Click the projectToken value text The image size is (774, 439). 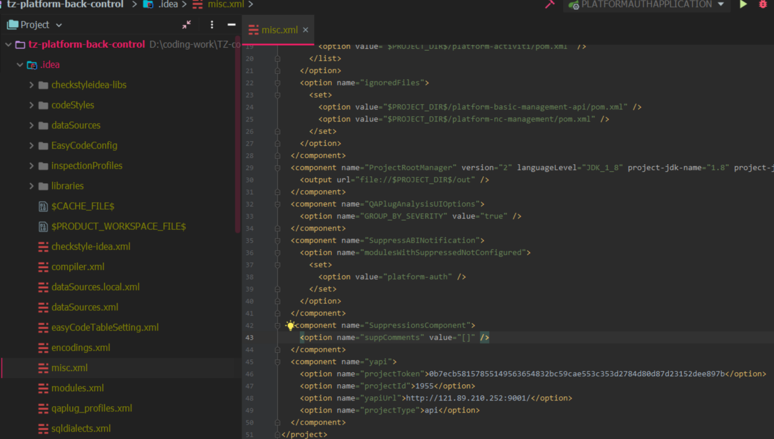pos(577,374)
